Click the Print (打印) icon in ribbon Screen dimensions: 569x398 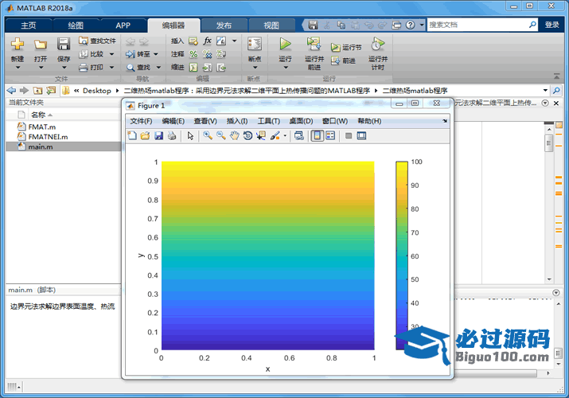pos(84,67)
